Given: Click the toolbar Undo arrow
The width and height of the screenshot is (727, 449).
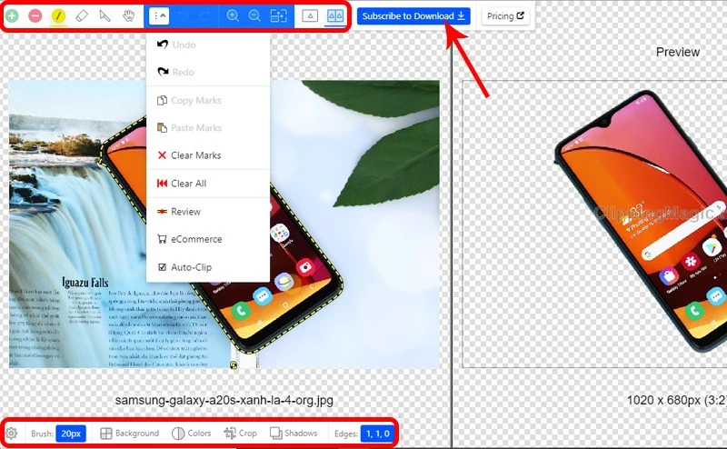Looking at the screenshot, I should tap(183, 16).
